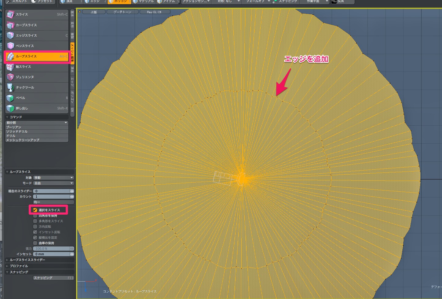Run the ソリッドドリル command

pyautogui.click(x=37, y=131)
